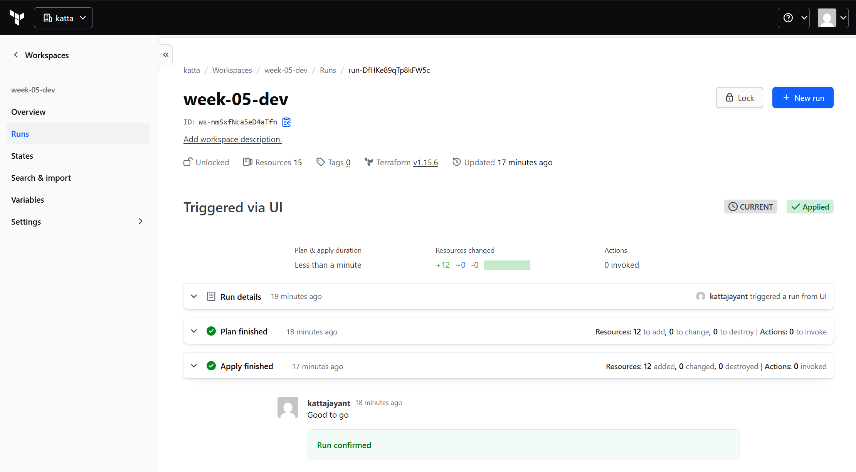Click the Terraform logo in the header
Image resolution: width=856 pixels, height=472 pixels.
coord(17,18)
